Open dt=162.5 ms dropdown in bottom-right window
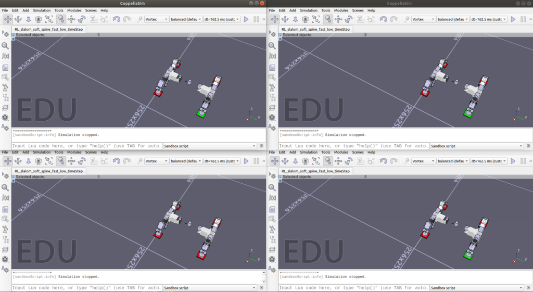The height and width of the screenshot is (292, 533). [488, 161]
